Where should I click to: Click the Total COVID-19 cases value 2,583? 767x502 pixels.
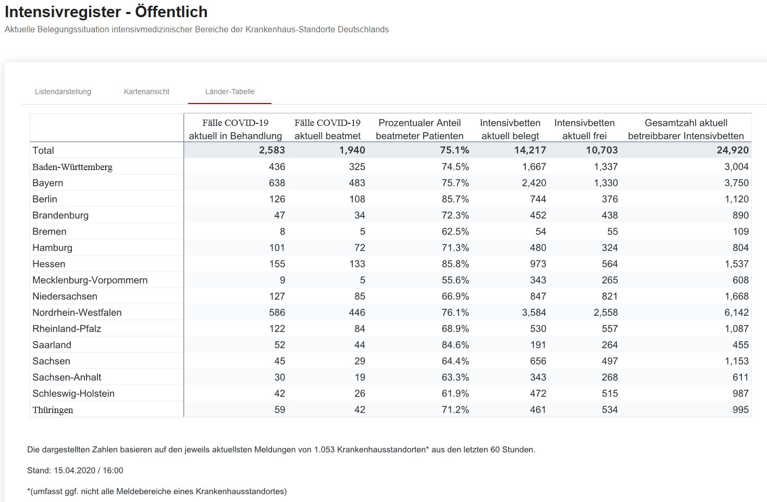click(272, 150)
